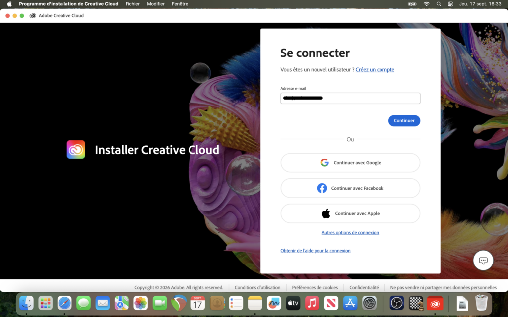
Task: Open the Modifier menu
Action: click(156, 4)
